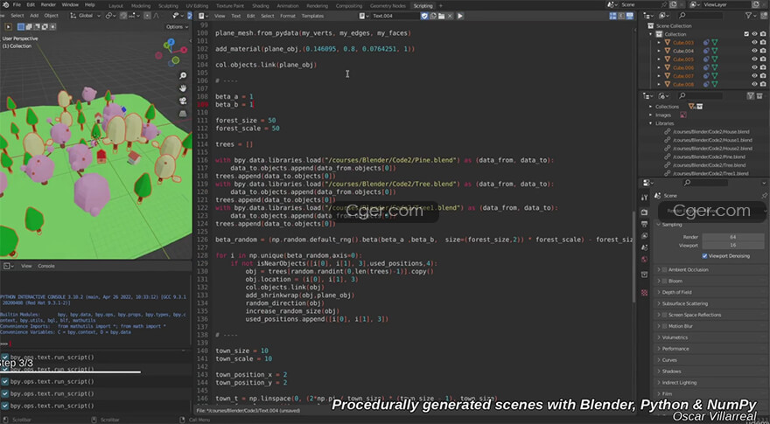This screenshot has height=424, width=770.
Task: Click the zoom magnifier icon in viewport
Action: (183, 75)
